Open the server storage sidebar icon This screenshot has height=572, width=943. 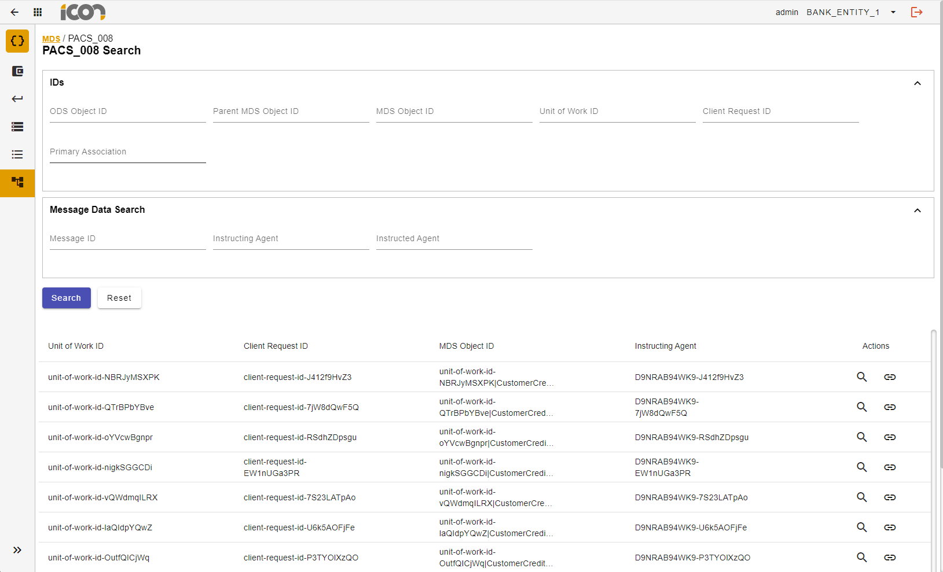(17, 127)
